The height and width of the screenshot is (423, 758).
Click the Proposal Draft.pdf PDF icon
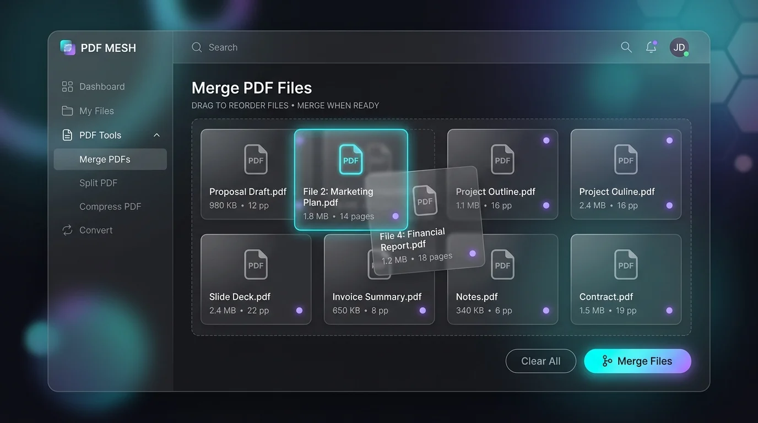coord(256,160)
